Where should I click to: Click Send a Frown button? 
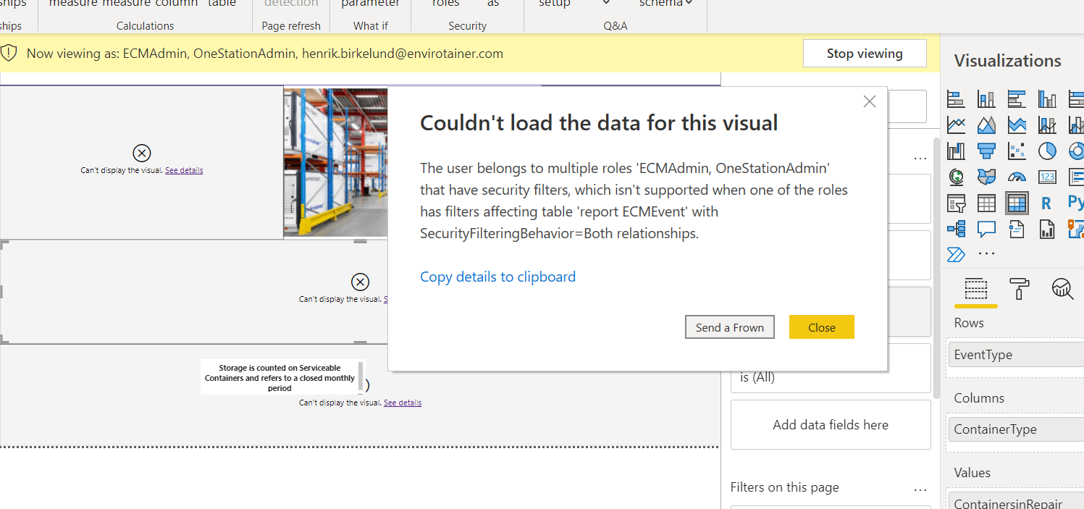point(730,327)
